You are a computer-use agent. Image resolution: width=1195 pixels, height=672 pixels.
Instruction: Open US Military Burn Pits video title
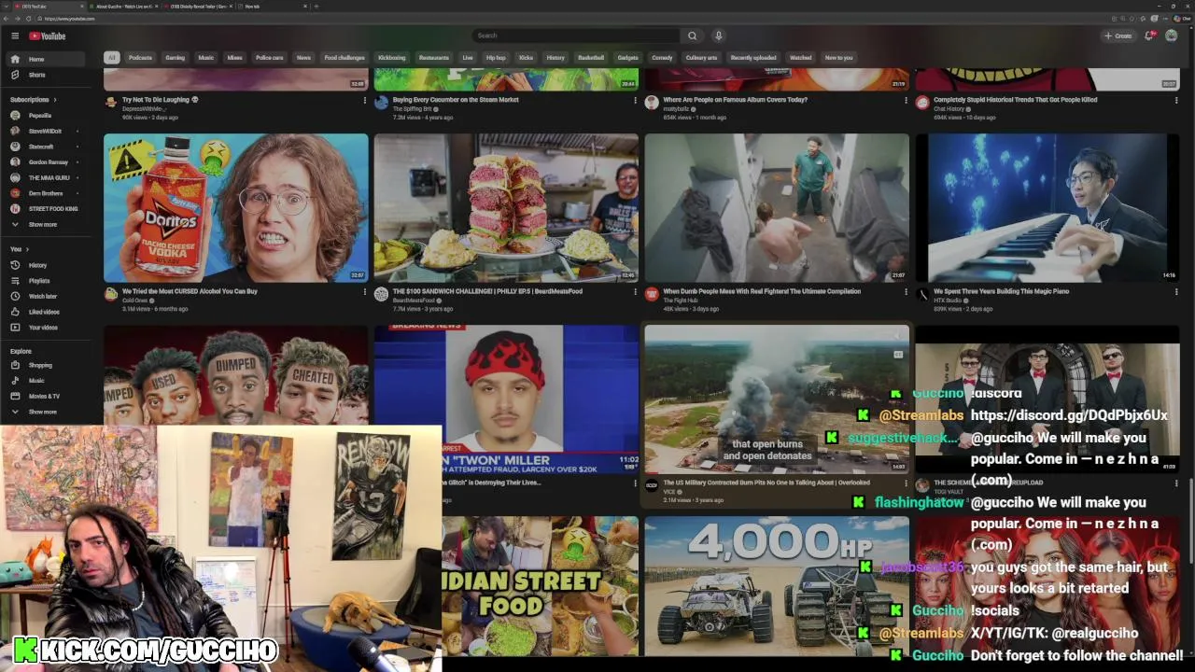pyautogui.click(x=766, y=483)
